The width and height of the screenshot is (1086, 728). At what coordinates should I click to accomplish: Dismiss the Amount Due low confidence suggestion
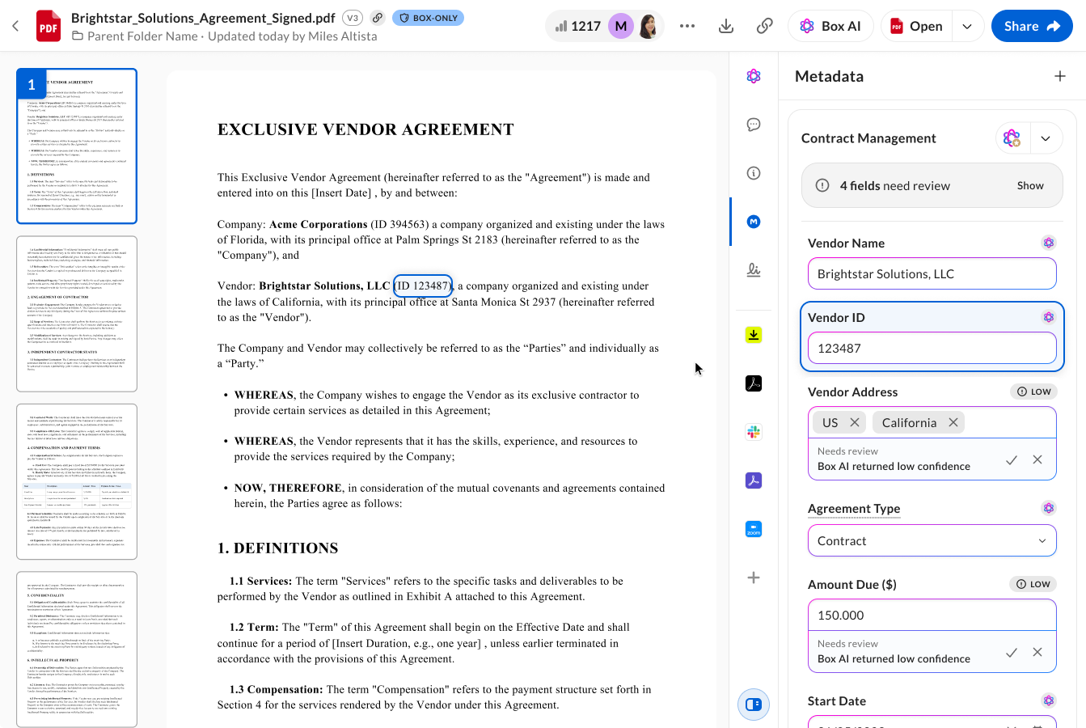[1037, 651]
